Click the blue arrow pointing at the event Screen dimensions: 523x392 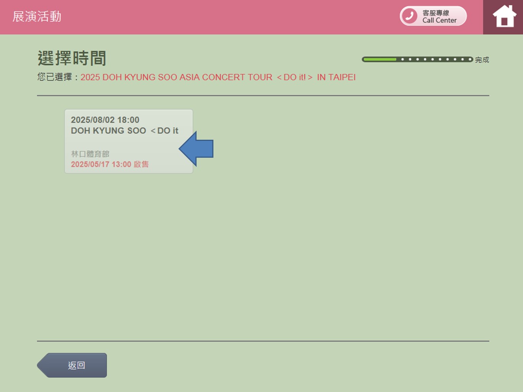coord(197,149)
